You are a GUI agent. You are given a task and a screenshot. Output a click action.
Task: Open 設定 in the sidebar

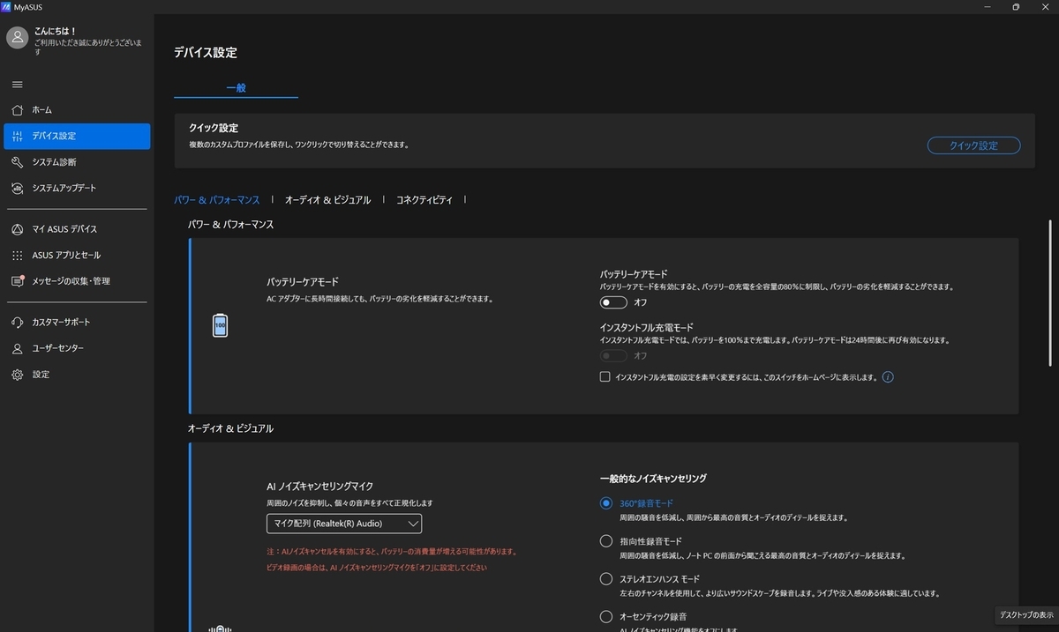point(77,375)
